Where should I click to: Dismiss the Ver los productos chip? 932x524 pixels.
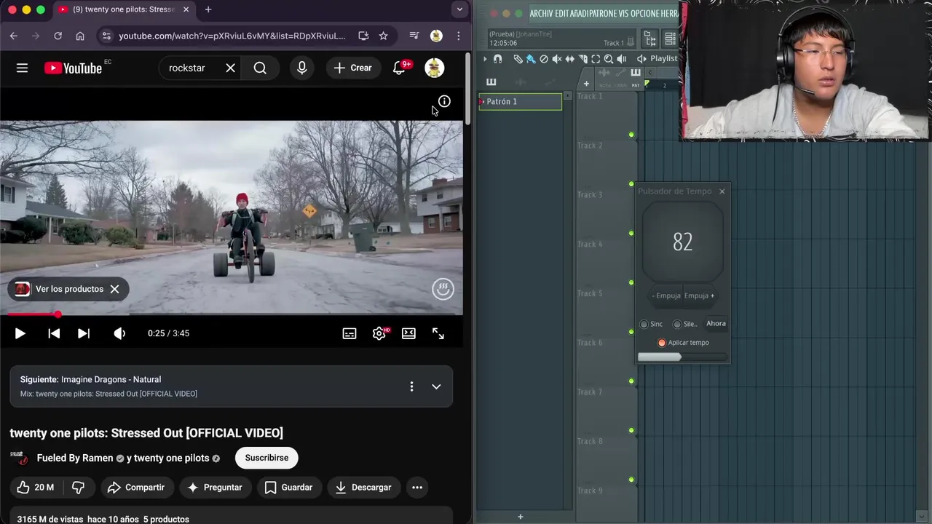coord(114,289)
